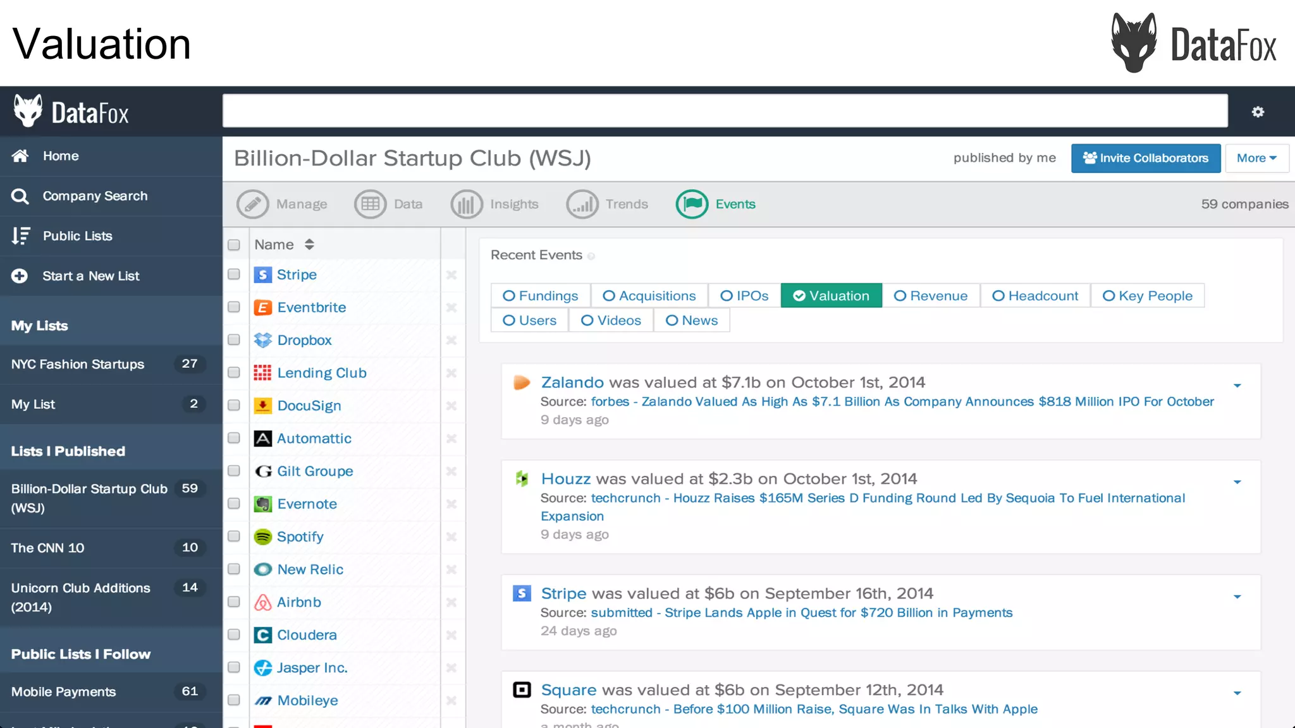Sort the list by Name arrows
The image size is (1295, 728).
(309, 245)
